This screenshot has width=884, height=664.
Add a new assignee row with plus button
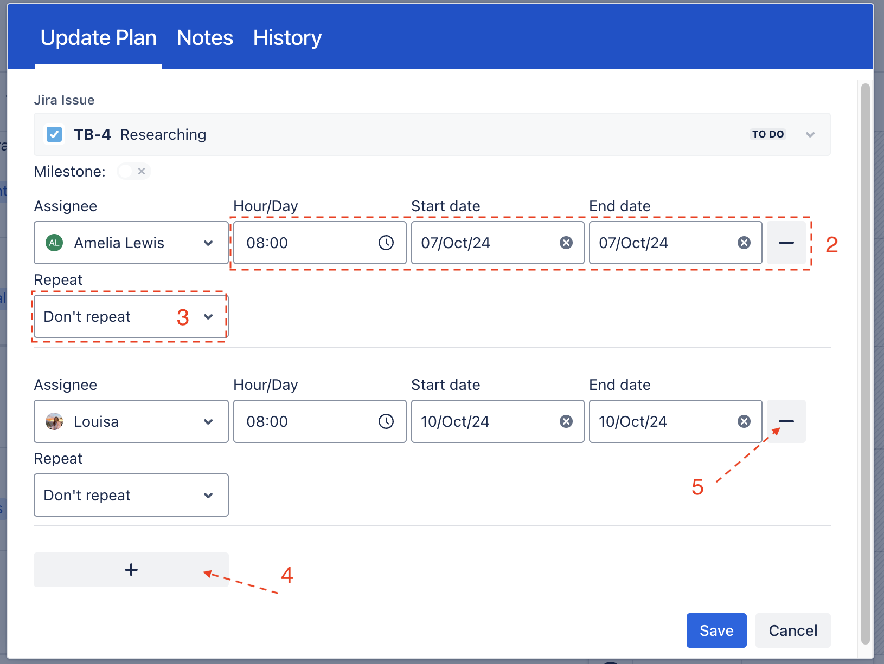pyautogui.click(x=131, y=570)
